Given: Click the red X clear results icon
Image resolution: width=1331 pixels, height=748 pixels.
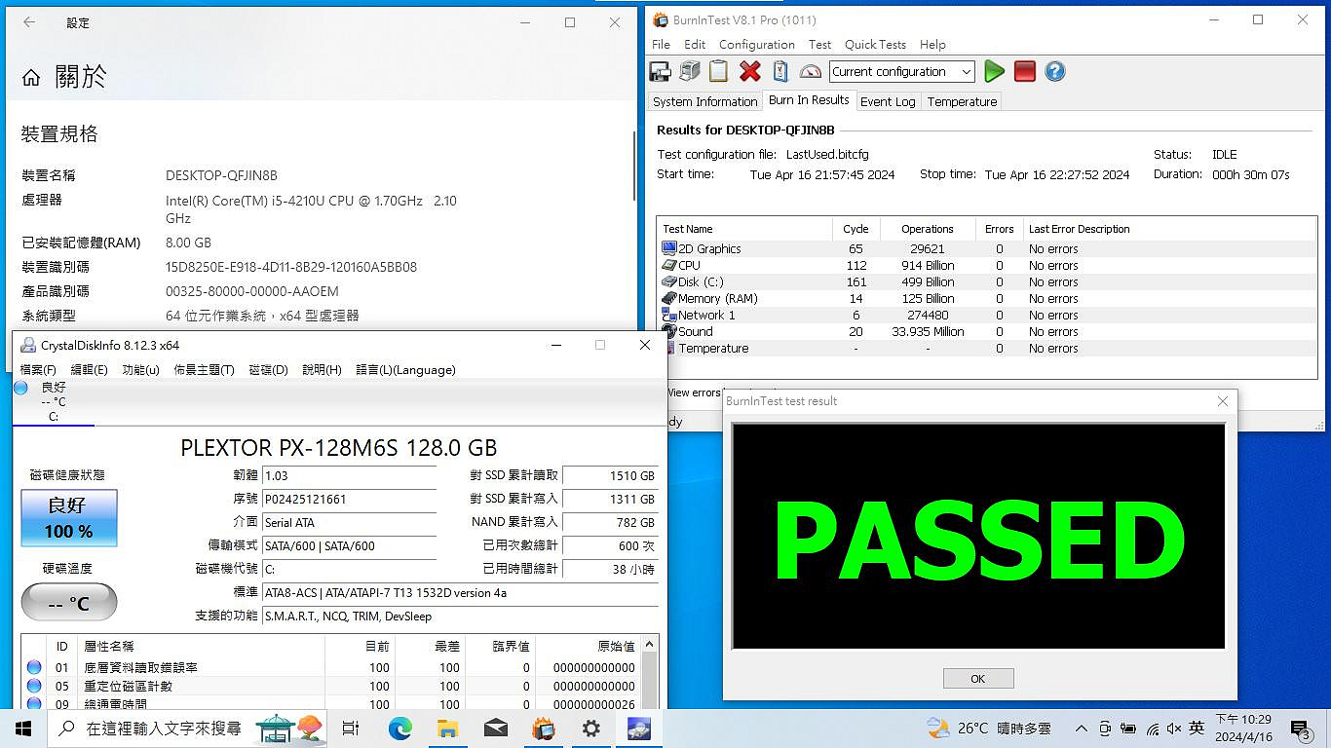Looking at the screenshot, I should point(749,71).
